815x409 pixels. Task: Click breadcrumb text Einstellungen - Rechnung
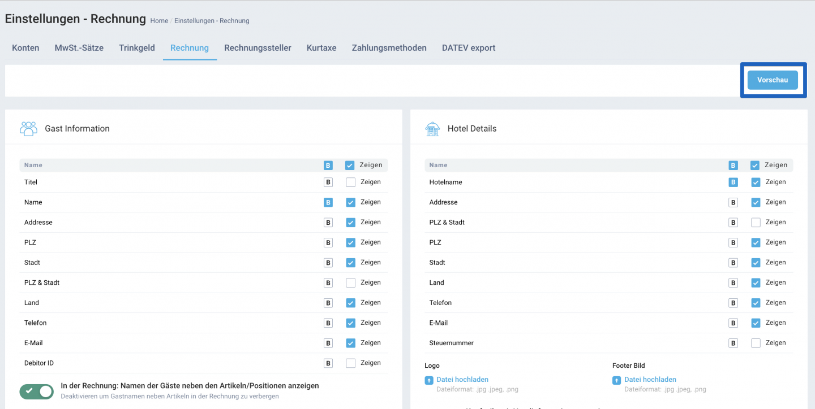(212, 21)
